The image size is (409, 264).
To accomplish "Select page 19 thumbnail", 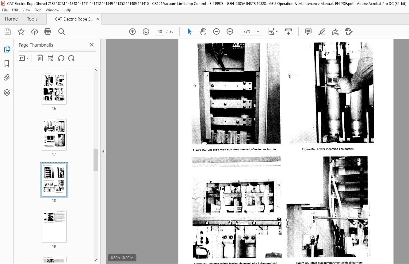I will pos(54,226).
